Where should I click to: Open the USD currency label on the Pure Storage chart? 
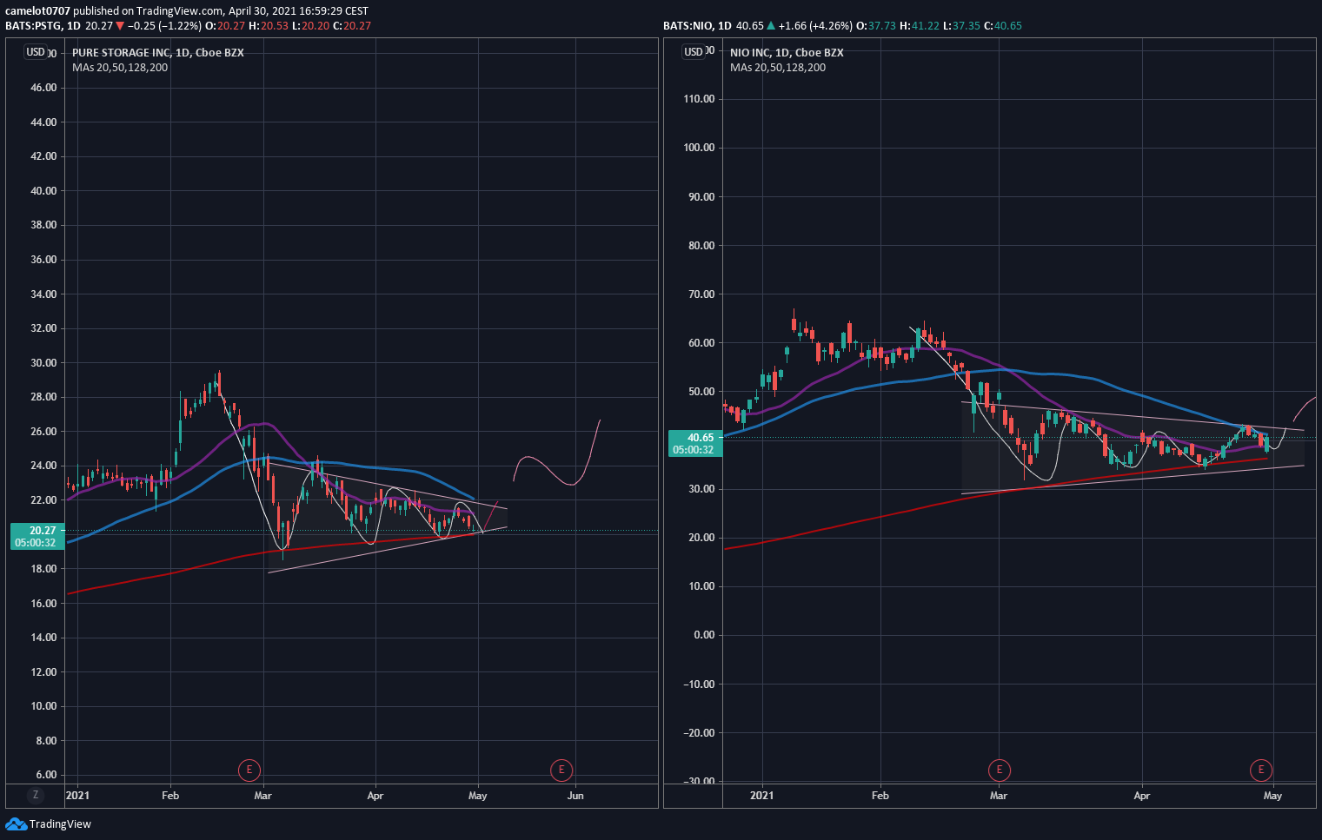pyautogui.click(x=36, y=52)
